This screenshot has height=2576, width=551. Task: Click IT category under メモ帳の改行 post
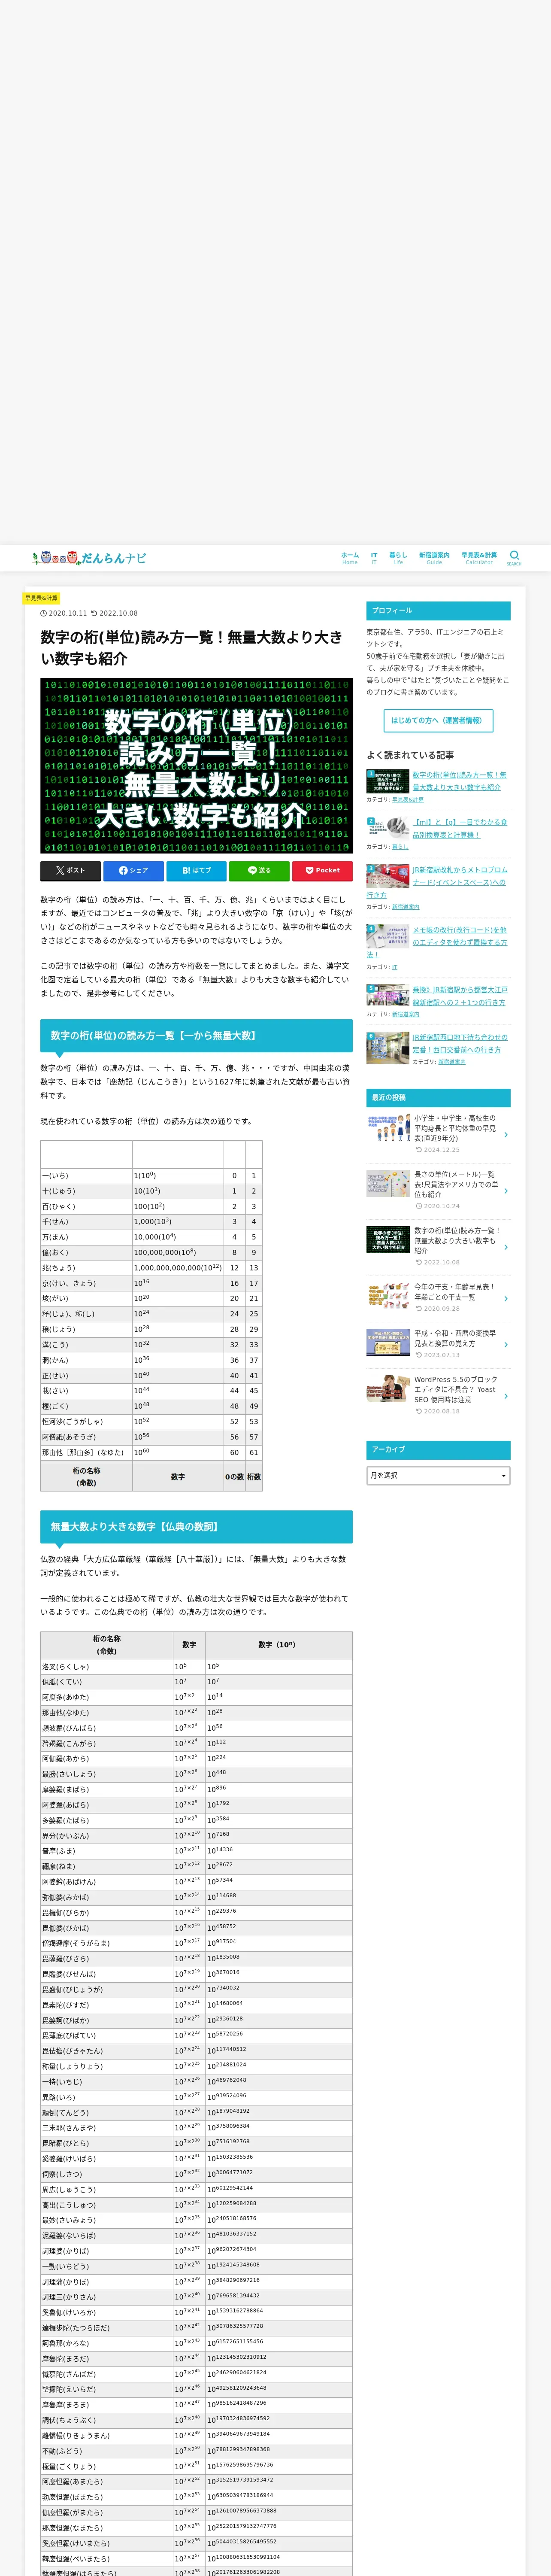click(394, 967)
